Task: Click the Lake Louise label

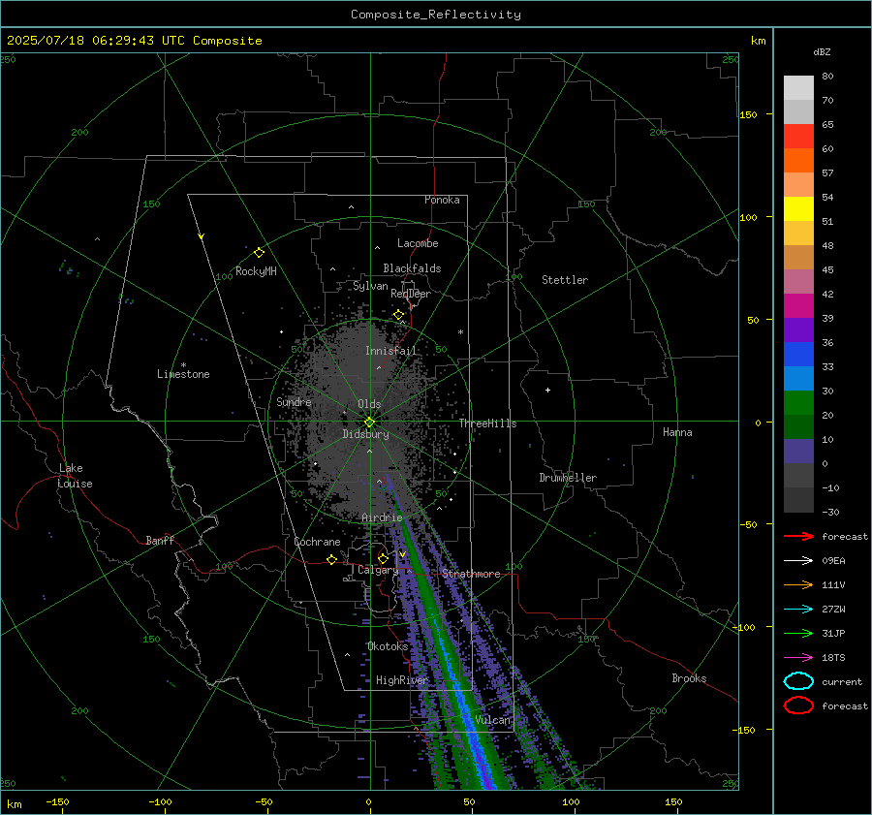Action: click(75, 476)
